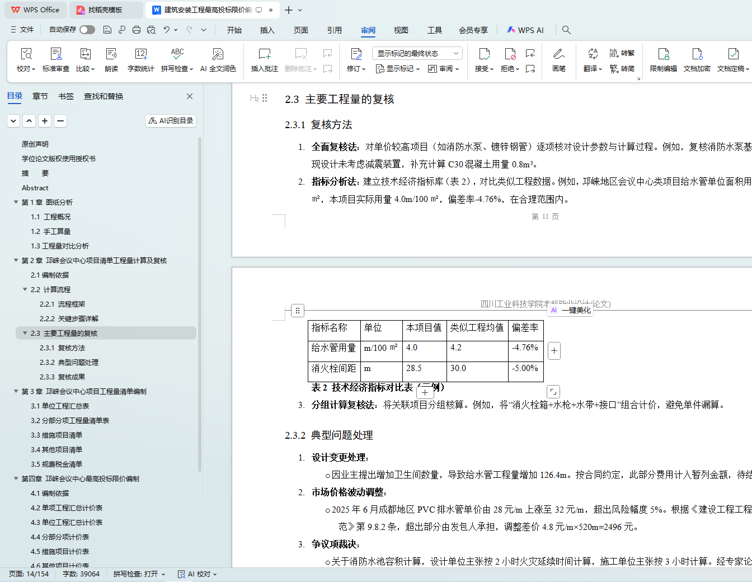Image resolution: width=752 pixels, height=582 pixels.
Task: Open the 朗读 read aloud tool
Action: [x=111, y=54]
